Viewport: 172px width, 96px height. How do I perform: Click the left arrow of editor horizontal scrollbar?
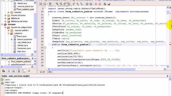tap(49, 69)
